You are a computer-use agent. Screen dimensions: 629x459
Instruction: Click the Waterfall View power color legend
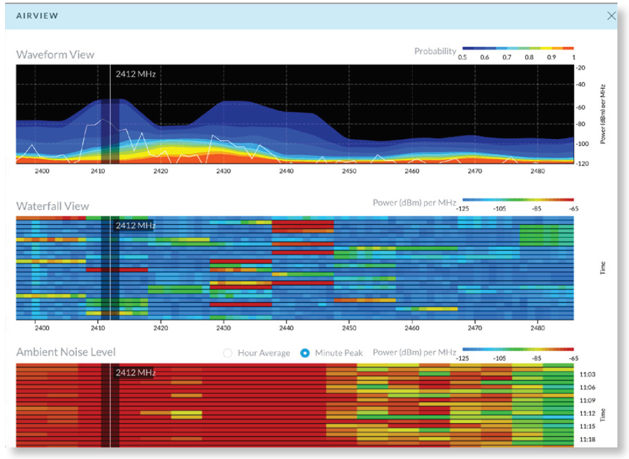(518, 200)
